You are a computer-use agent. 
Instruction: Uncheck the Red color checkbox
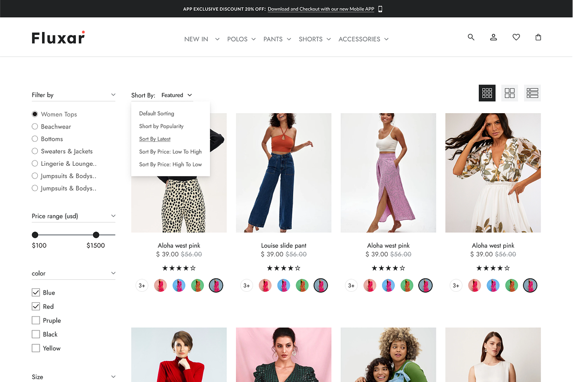36,306
